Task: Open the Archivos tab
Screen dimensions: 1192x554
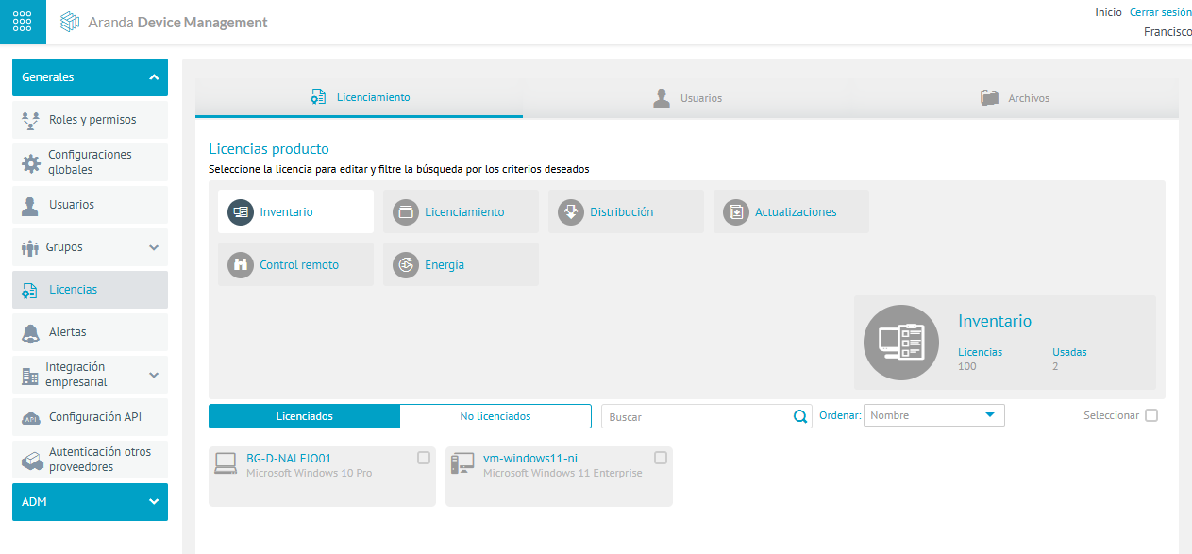Action: tap(1015, 98)
